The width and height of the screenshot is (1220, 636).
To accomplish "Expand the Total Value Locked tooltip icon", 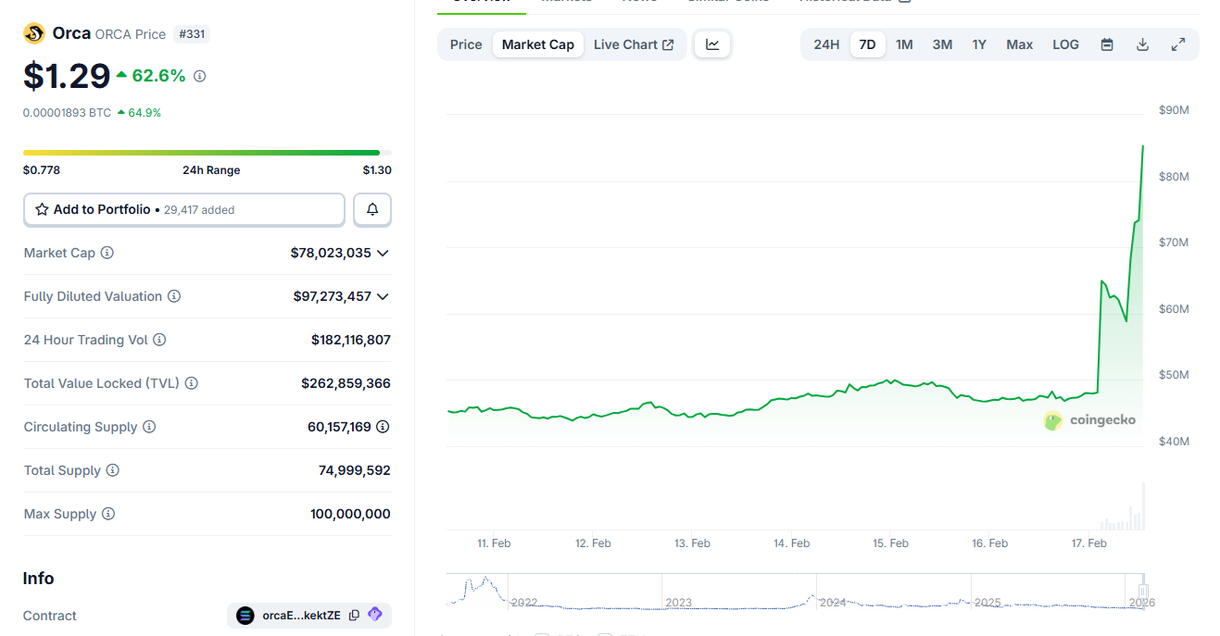I will tap(192, 382).
